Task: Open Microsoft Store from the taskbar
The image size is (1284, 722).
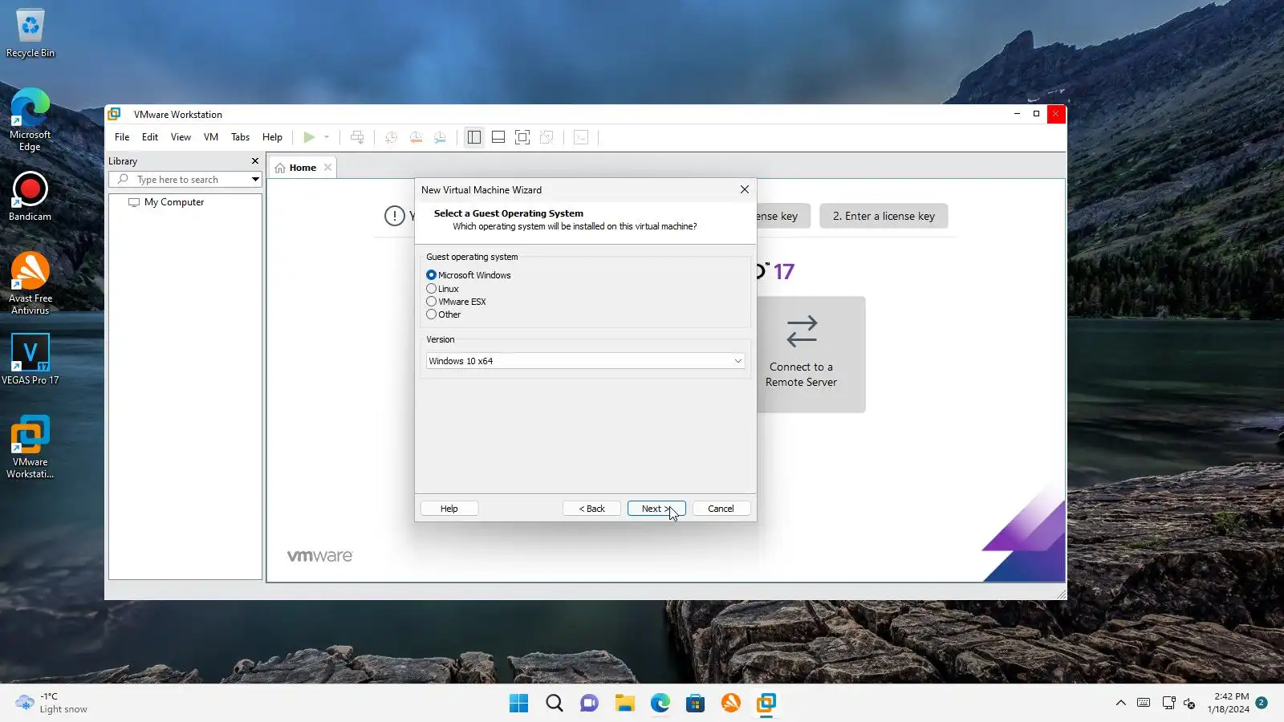Action: [696, 704]
